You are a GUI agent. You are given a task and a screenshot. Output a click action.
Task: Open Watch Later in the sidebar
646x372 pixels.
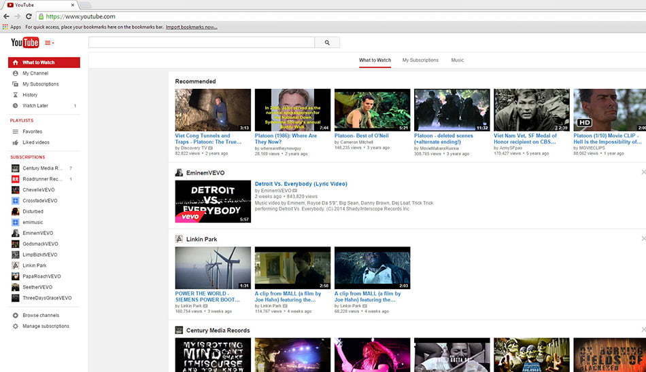(x=35, y=106)
